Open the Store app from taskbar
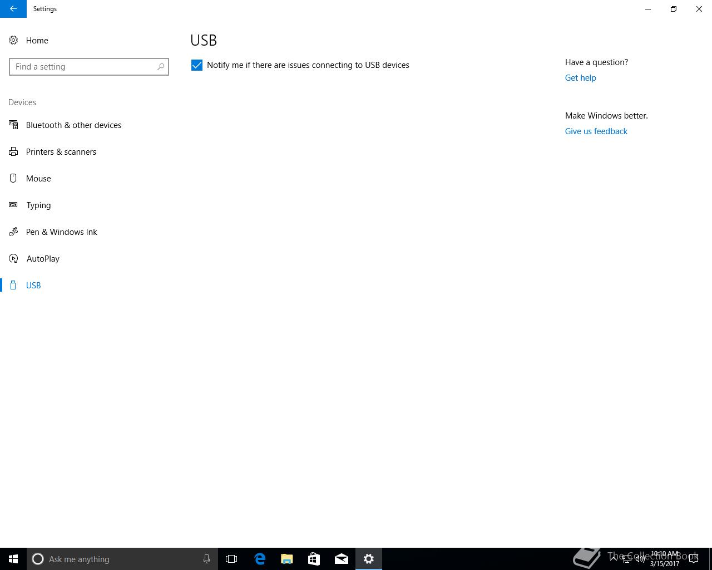712x570 pixels. tap(314, 559)
